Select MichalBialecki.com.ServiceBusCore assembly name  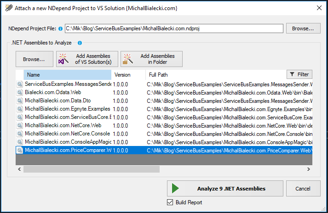coord(68,117)
